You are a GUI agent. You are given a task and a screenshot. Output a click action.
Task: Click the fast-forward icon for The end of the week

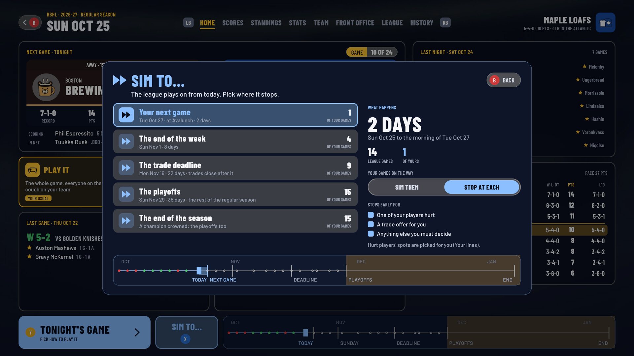coord(126,141)
